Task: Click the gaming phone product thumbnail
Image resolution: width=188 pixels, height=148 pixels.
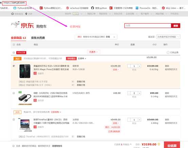Action: [25, 71]
